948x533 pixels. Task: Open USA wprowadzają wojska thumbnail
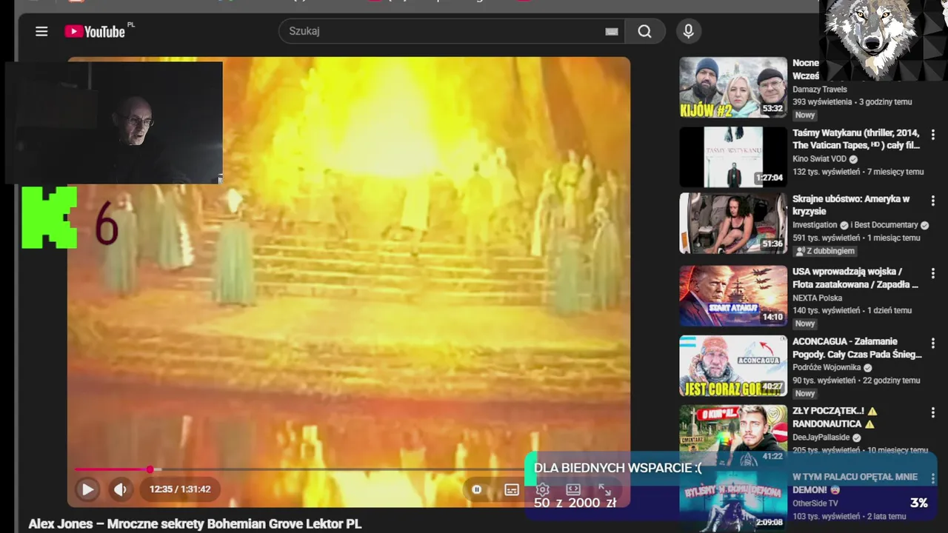733,296
